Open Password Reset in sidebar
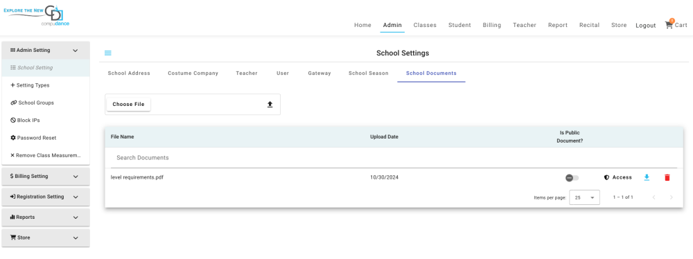 click(x=46, y=138)
